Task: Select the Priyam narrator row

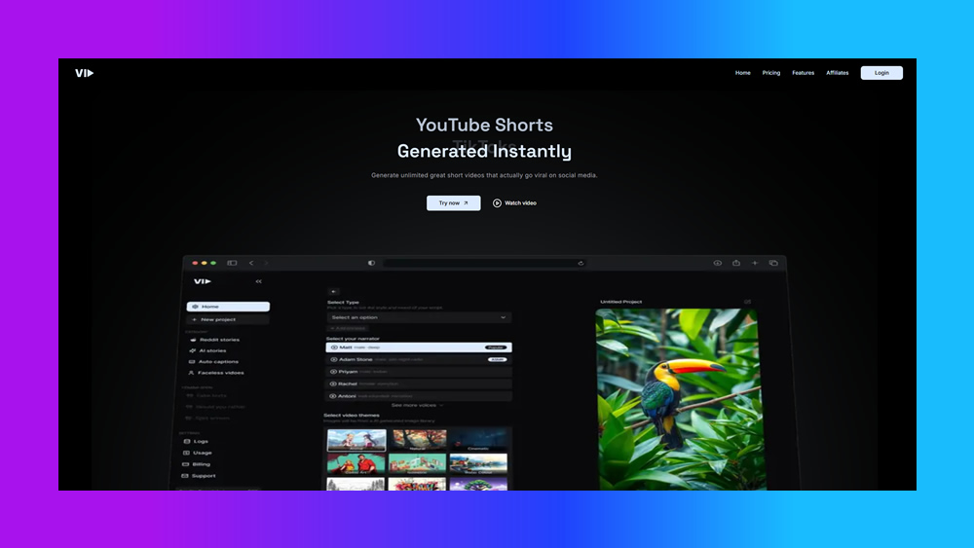Action: point(419,372)
